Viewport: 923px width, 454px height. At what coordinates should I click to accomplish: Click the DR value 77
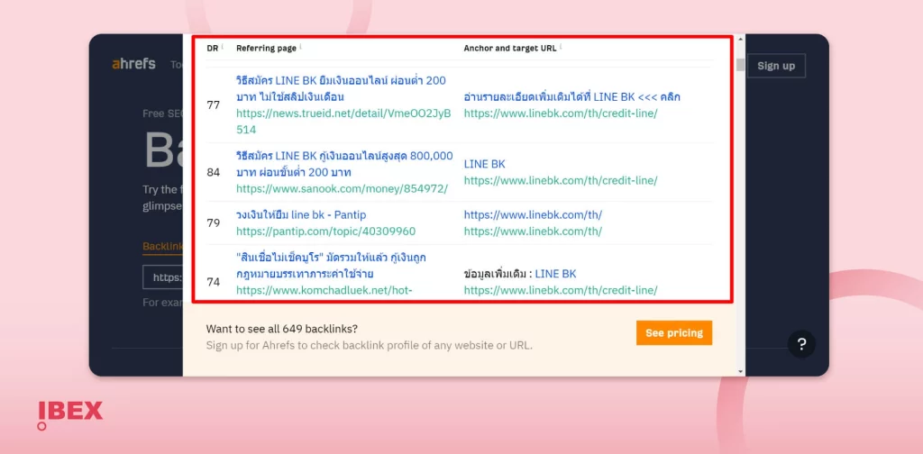213,105
